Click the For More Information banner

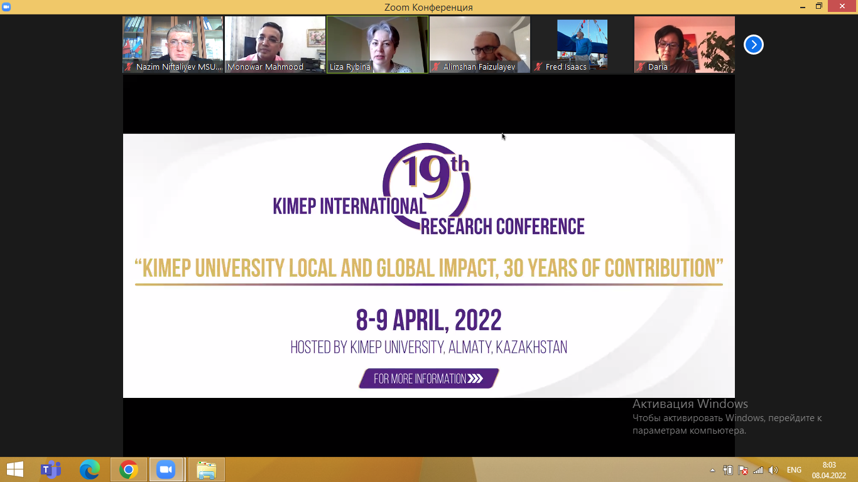click(x=428, y=378)
